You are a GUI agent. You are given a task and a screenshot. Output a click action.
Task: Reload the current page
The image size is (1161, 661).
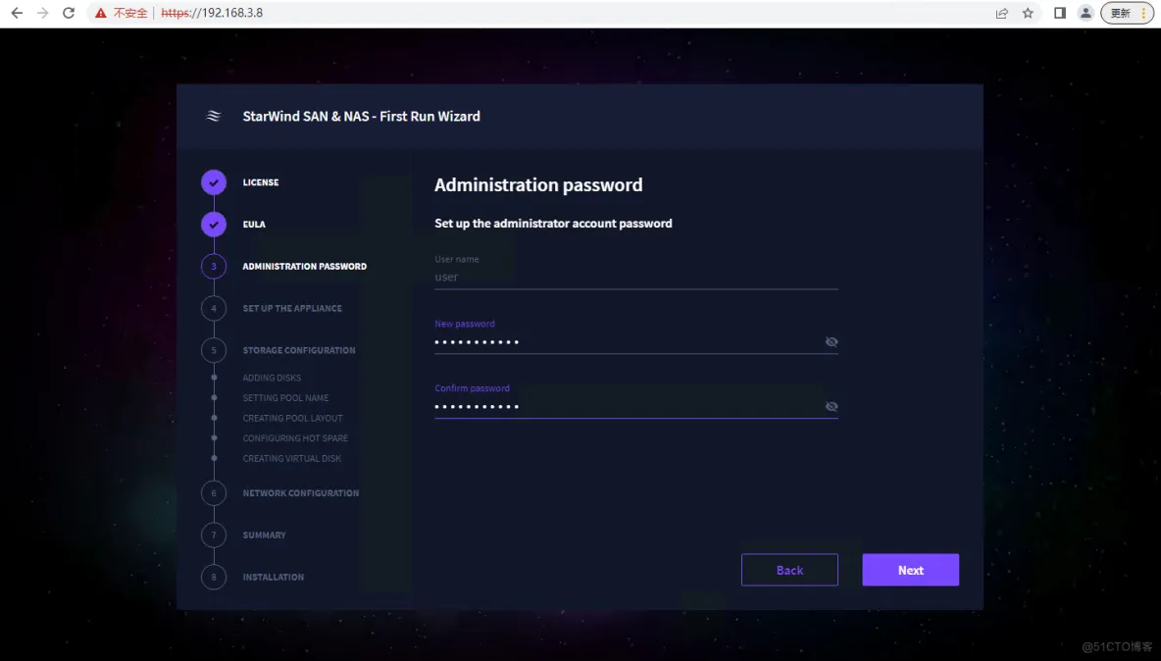click(x=68, y=13)
